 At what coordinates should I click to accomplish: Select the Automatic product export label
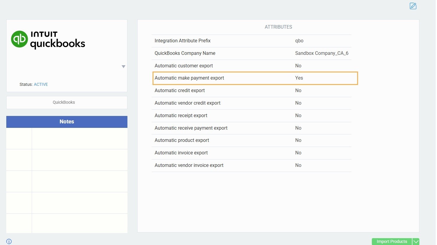182,140
